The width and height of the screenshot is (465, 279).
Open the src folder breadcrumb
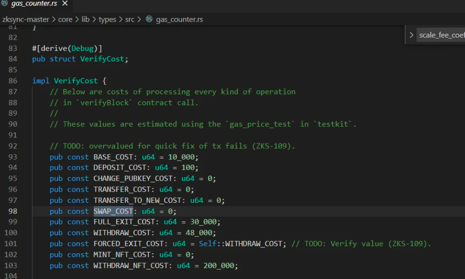tap(129, 19)
